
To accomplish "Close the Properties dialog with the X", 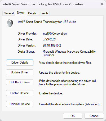I will 102,4.
